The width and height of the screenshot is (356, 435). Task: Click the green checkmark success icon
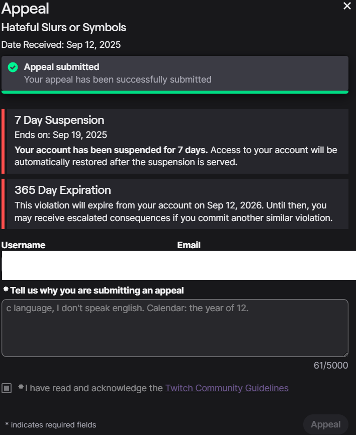point(13,67)
